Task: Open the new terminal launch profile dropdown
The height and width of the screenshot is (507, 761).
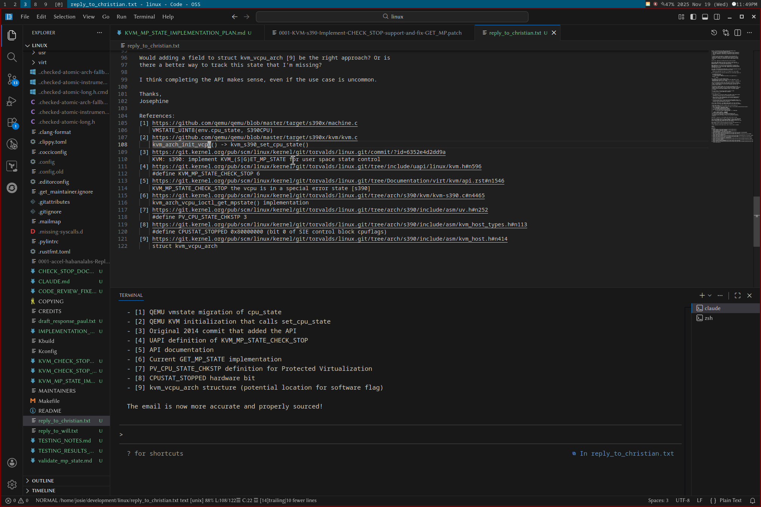Action: [710, 295]
